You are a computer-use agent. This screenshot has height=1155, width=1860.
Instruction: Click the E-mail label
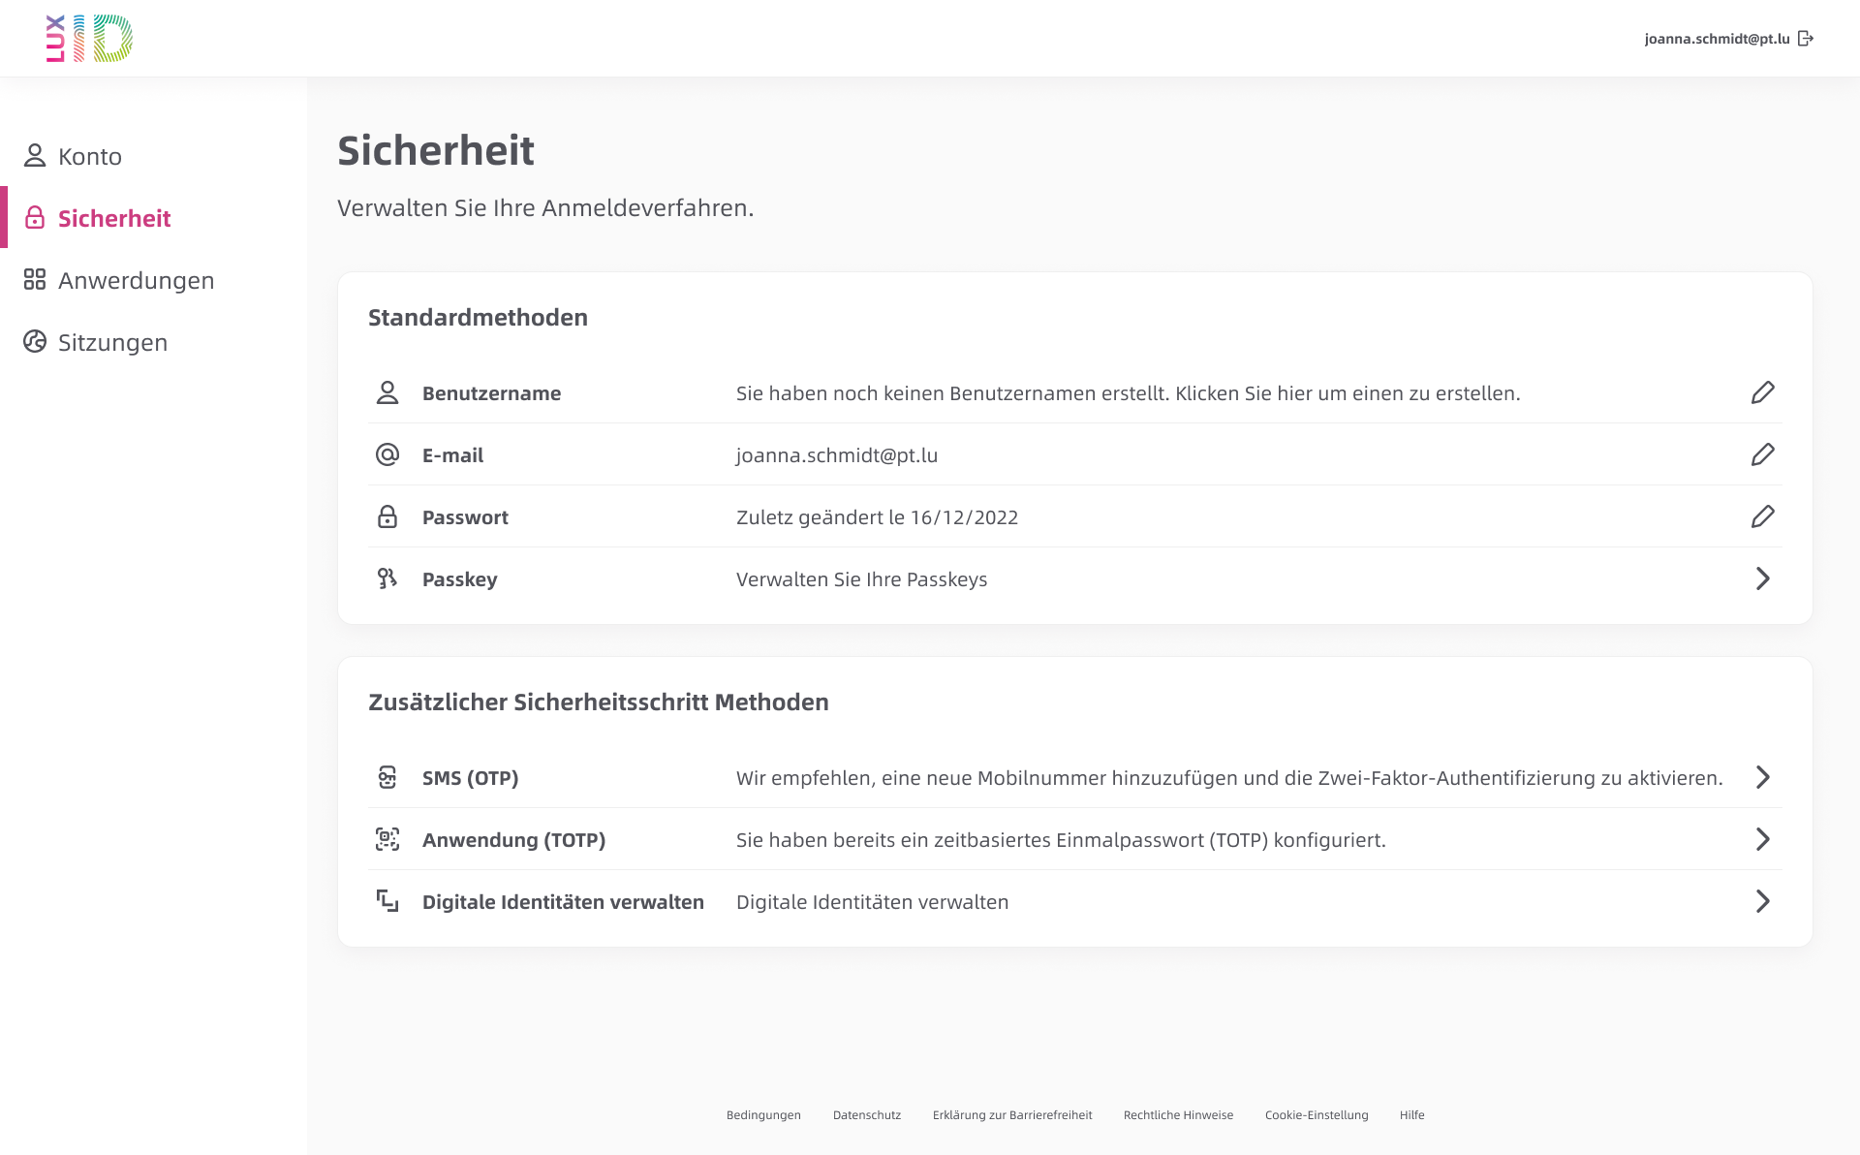tap(452, 455)
